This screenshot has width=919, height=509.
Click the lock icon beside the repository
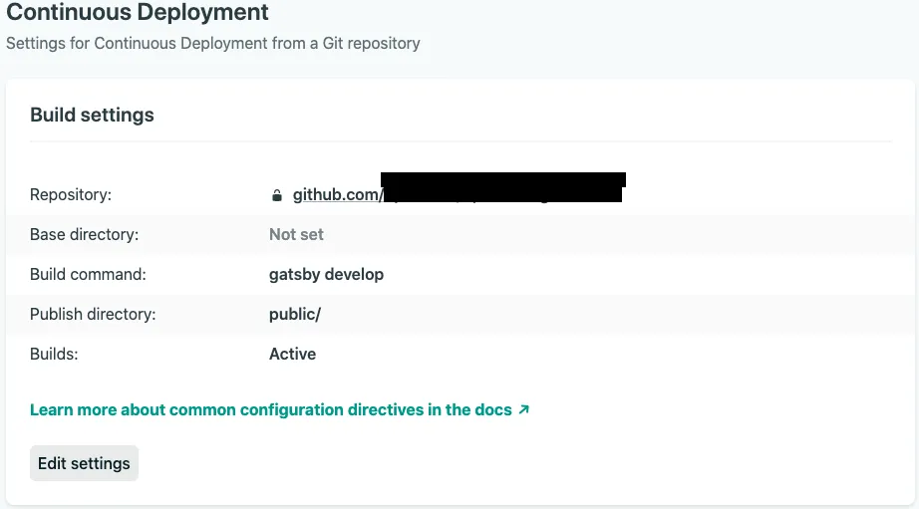[277, 195]
